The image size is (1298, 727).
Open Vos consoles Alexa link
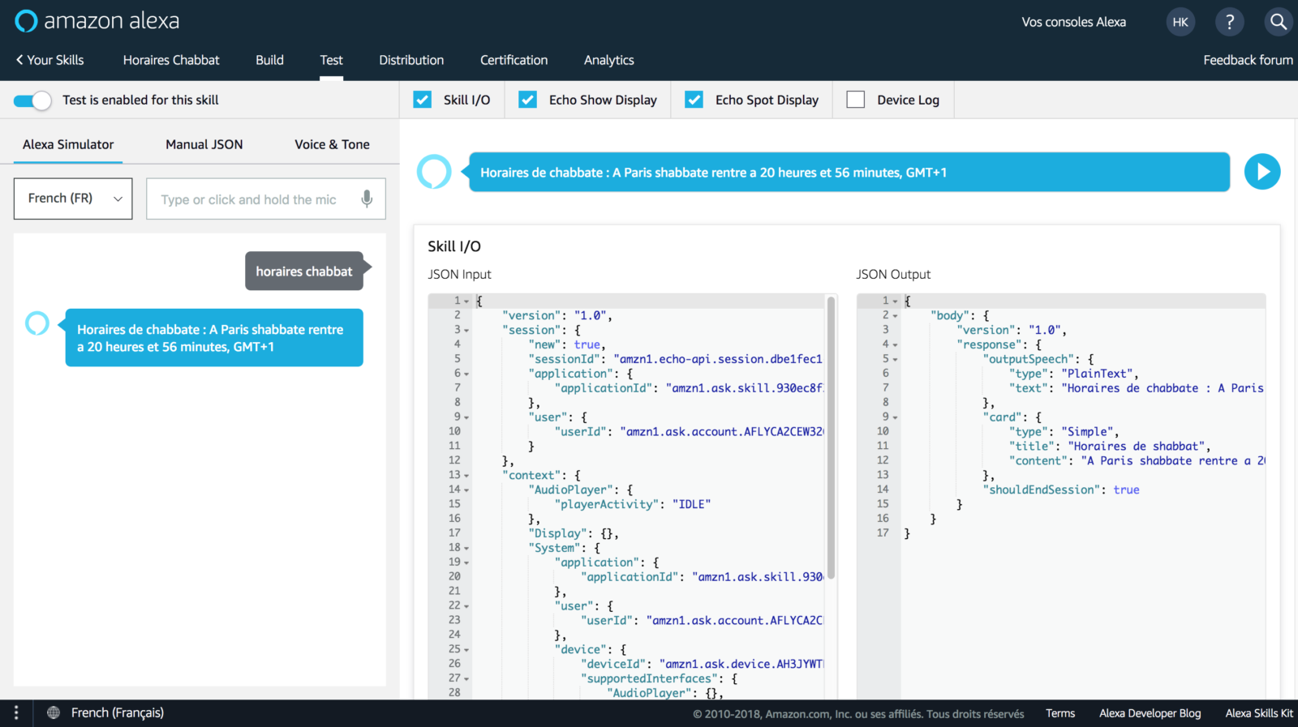[x=1073, y=22]
